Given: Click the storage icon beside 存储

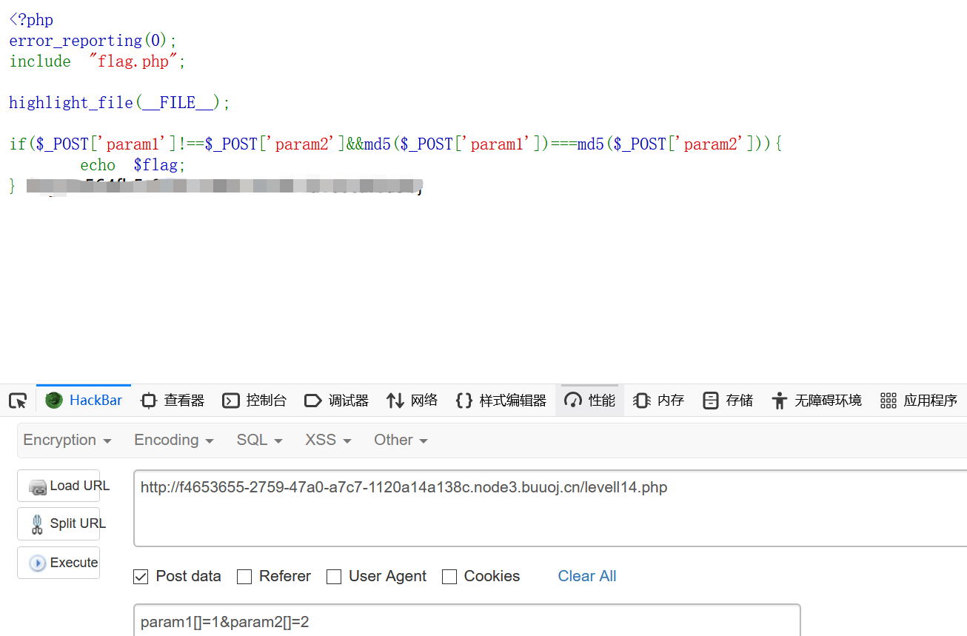Looking at the screenshot, I should coord(711,401).
